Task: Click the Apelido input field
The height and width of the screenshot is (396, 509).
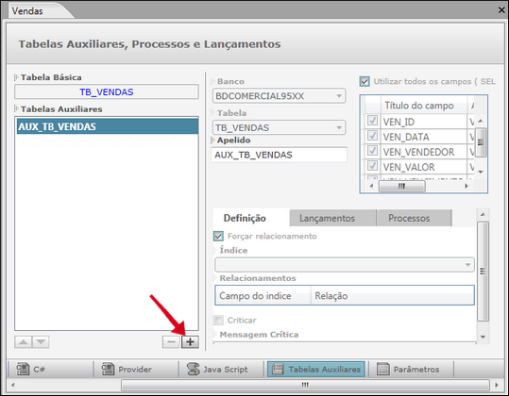Action: tap(280, 155)
